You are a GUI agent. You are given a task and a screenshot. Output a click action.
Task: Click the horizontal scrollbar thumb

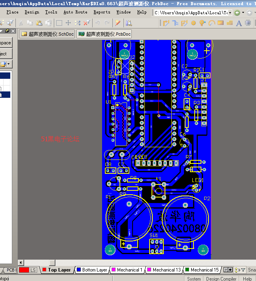(52, 263)
